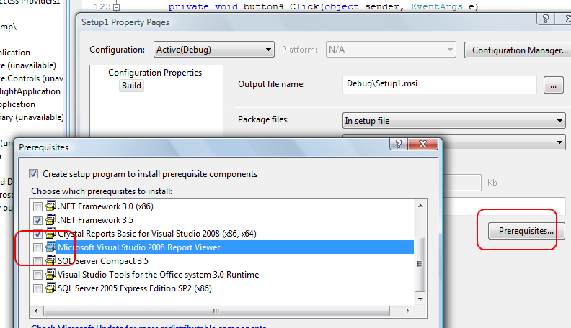
Task: Click the SQL Server Compact 3.5 package icon
Action: [x=50, y=260]
